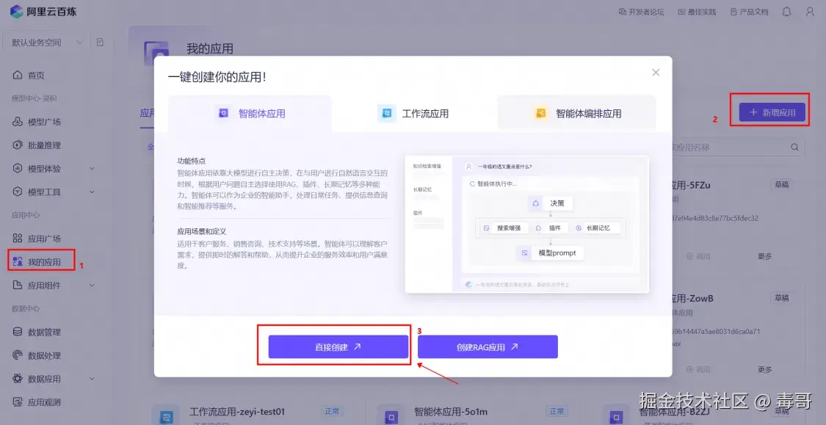Click the 工作流应用-zeyi-test01 card icon
The image size is (826, 425).
[167, 416]
